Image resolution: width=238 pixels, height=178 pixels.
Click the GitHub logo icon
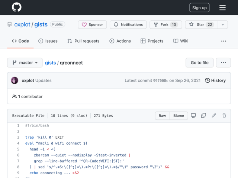16,7
